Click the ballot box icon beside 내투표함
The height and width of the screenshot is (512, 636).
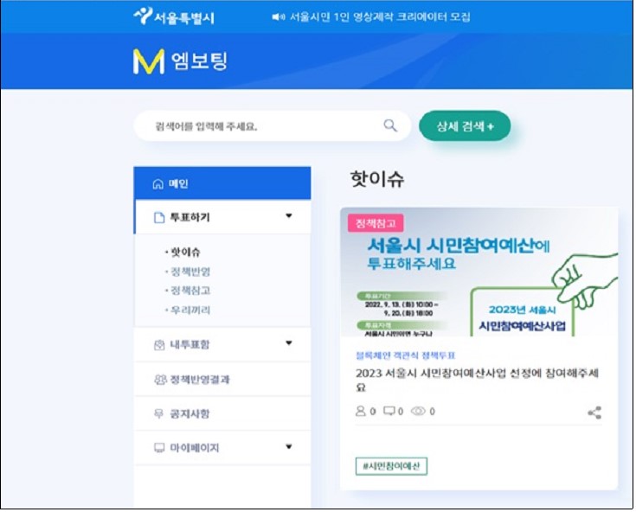pyautogui.click(x=159, y=345)
